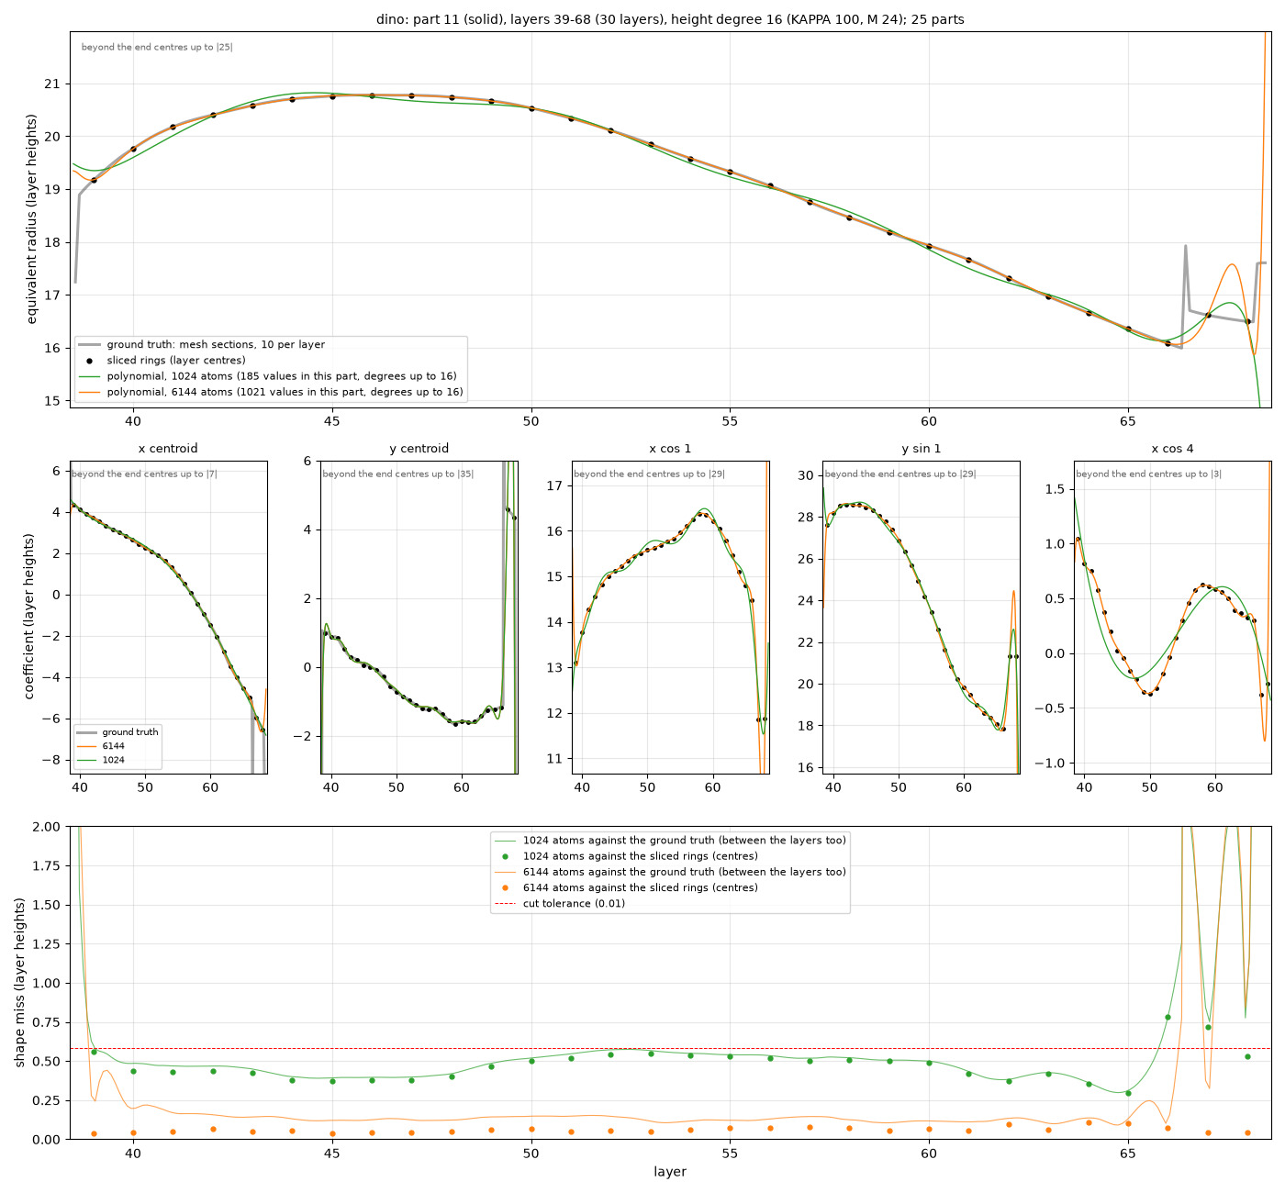Viewport: 1285px width, 1193px height.
Task: Select the "shape miss (layer heights)" axis label
Action: (x=21, y=983)
